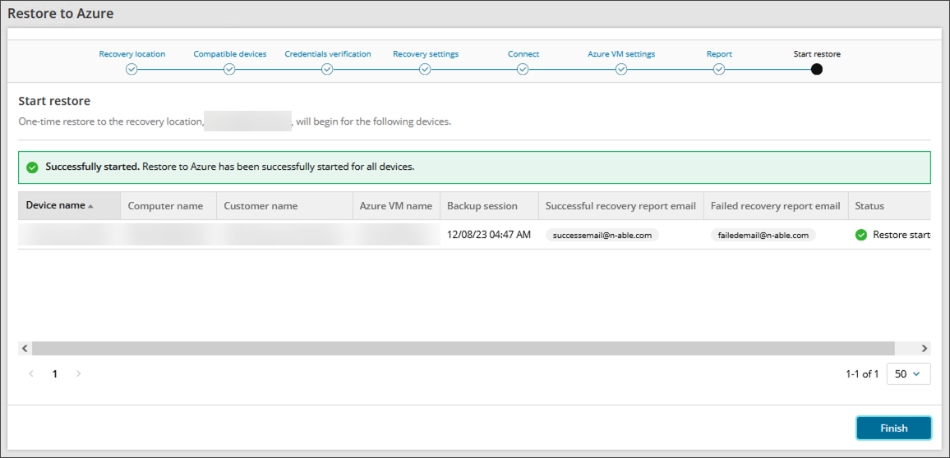This screenshot has height=458, width=950.
Task: Click green check icon in success banner
Action: pyautogui.click(x=32, y=167)
